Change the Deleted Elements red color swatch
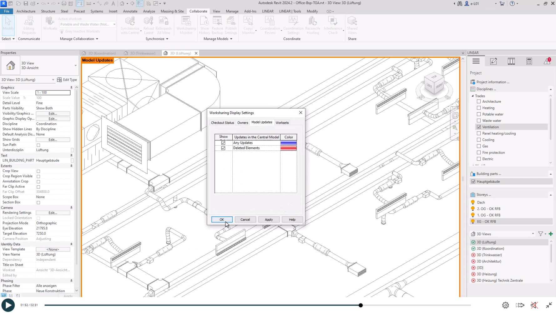Viewport: 556px width, 313px height. click(288, 148)
